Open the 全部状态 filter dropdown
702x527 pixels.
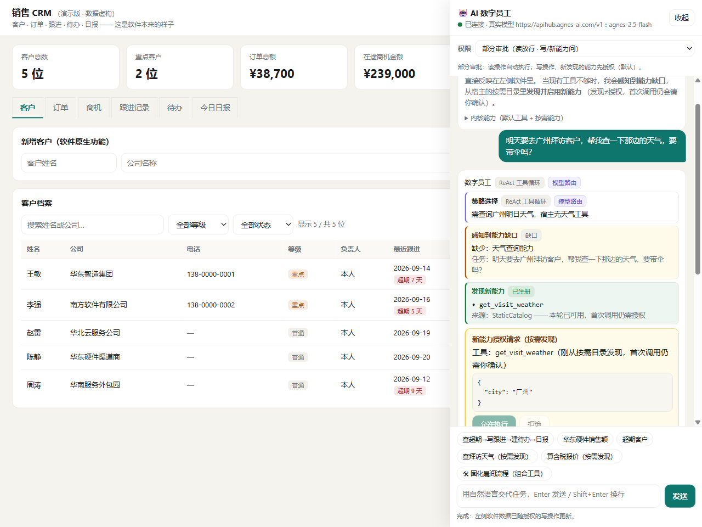[x=263, y=225]
